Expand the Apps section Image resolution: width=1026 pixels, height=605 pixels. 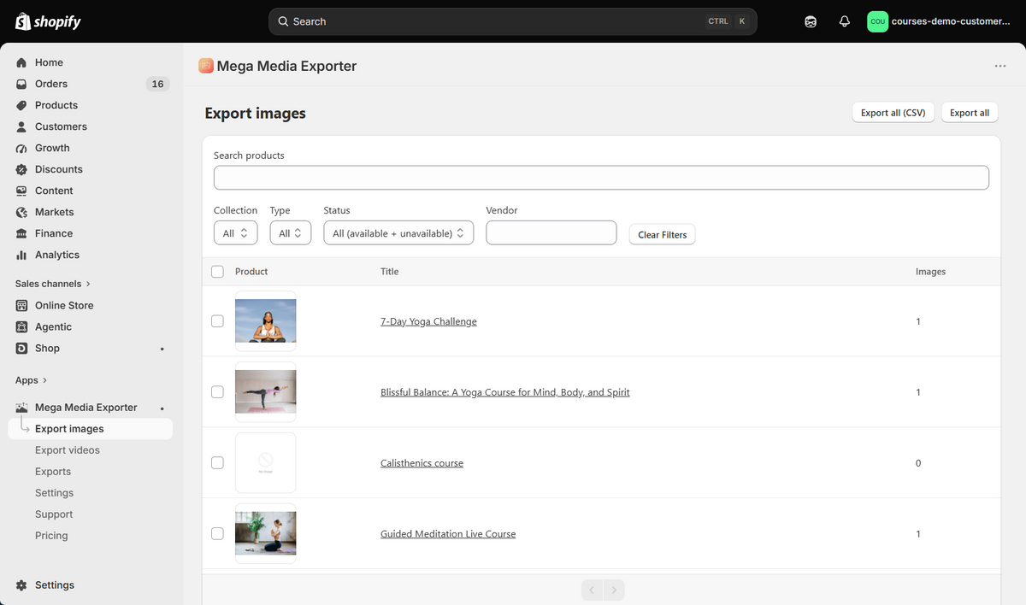click(32, 380)
